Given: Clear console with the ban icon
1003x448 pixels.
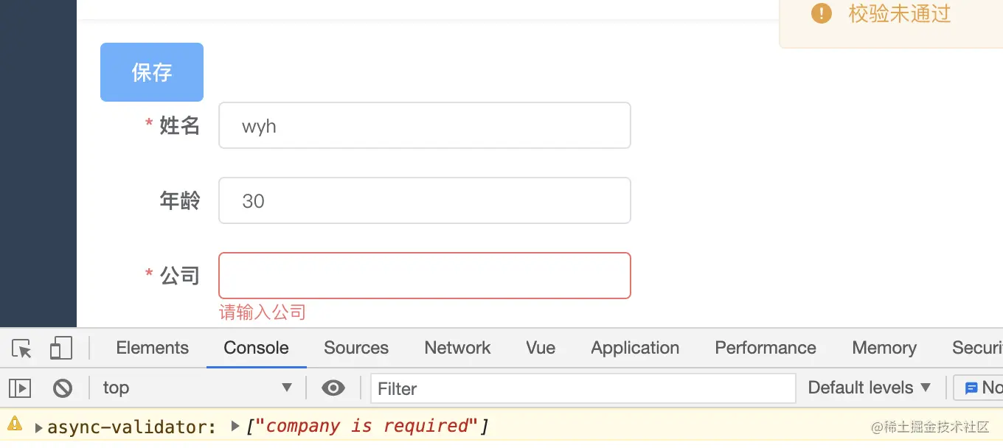Looking at the screenshot, I should click(x=63, y=388).
